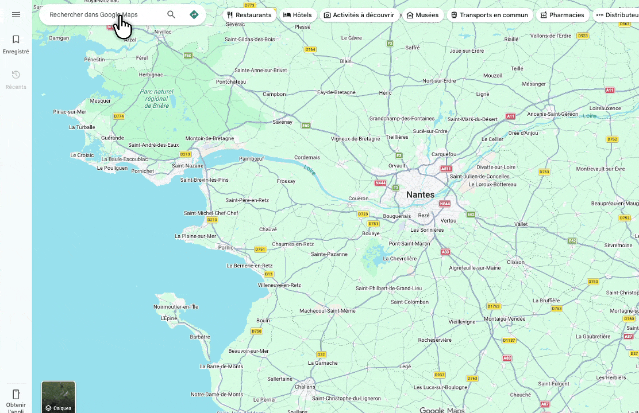The image size is (639, 413).
Task: Click the A83 road shield near Aigrefeuille-sur-Maine
Action: (x=445, y=252)
